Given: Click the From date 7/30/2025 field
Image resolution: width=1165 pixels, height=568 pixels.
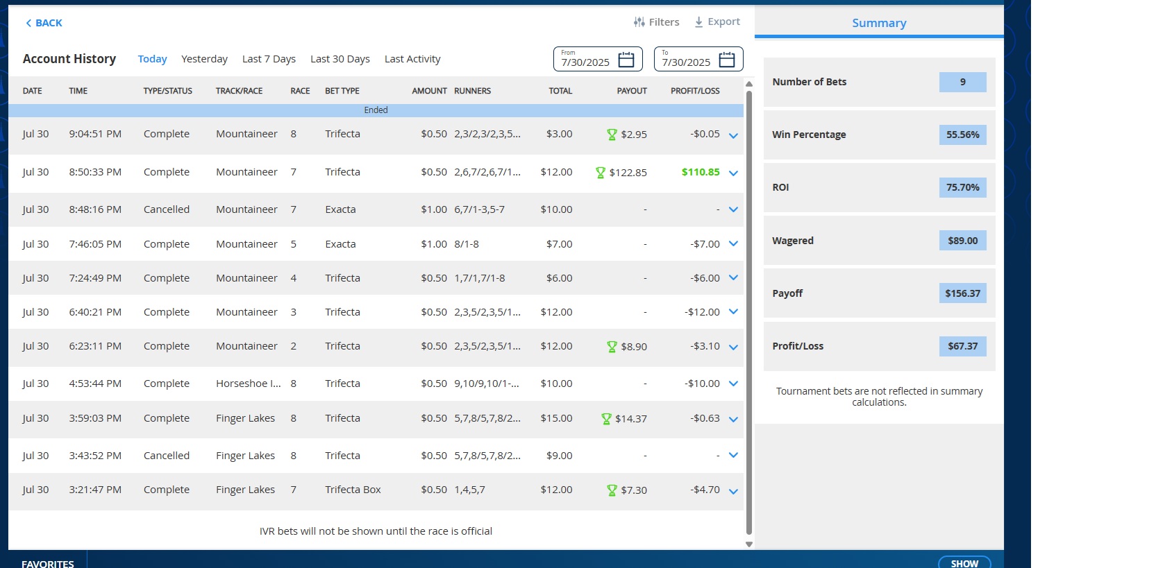Looking at the screenshot, I should (598, 59).
